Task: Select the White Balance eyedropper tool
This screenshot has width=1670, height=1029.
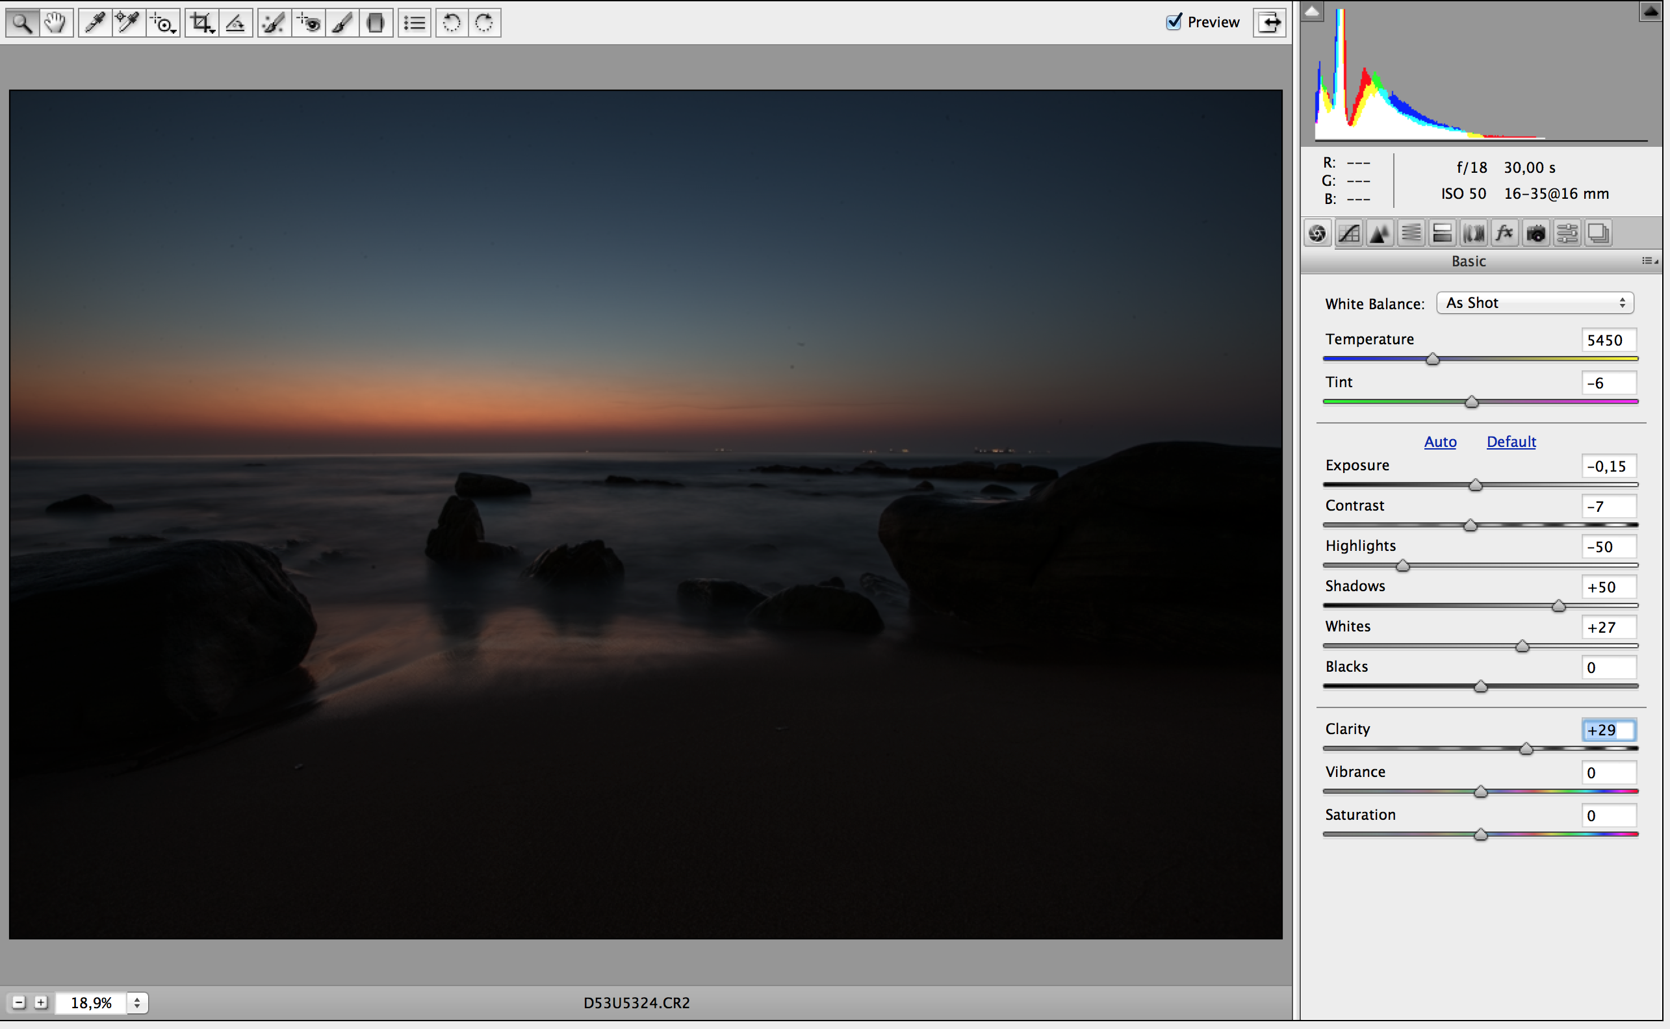Action: click(95, 23)
